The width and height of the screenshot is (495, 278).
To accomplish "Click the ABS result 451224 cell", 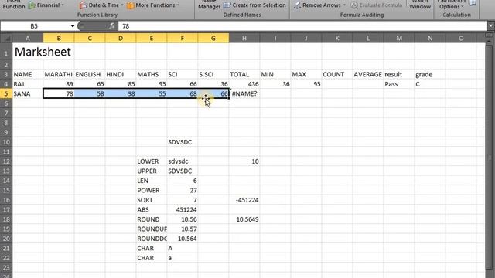I will click(183, 209).
